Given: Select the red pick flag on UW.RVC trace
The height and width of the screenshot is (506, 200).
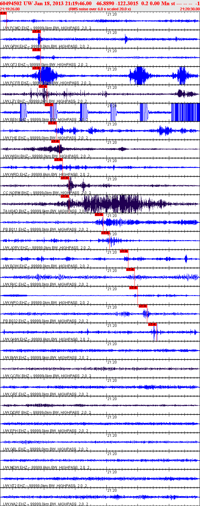Looking at the screenshot, I should pos(130,269).
